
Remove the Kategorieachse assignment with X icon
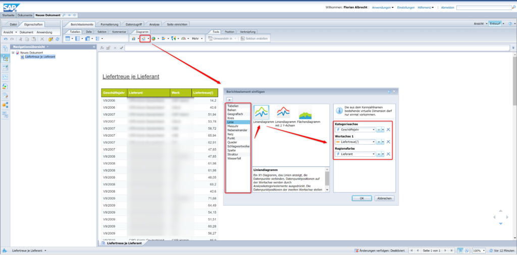point(388,130)
